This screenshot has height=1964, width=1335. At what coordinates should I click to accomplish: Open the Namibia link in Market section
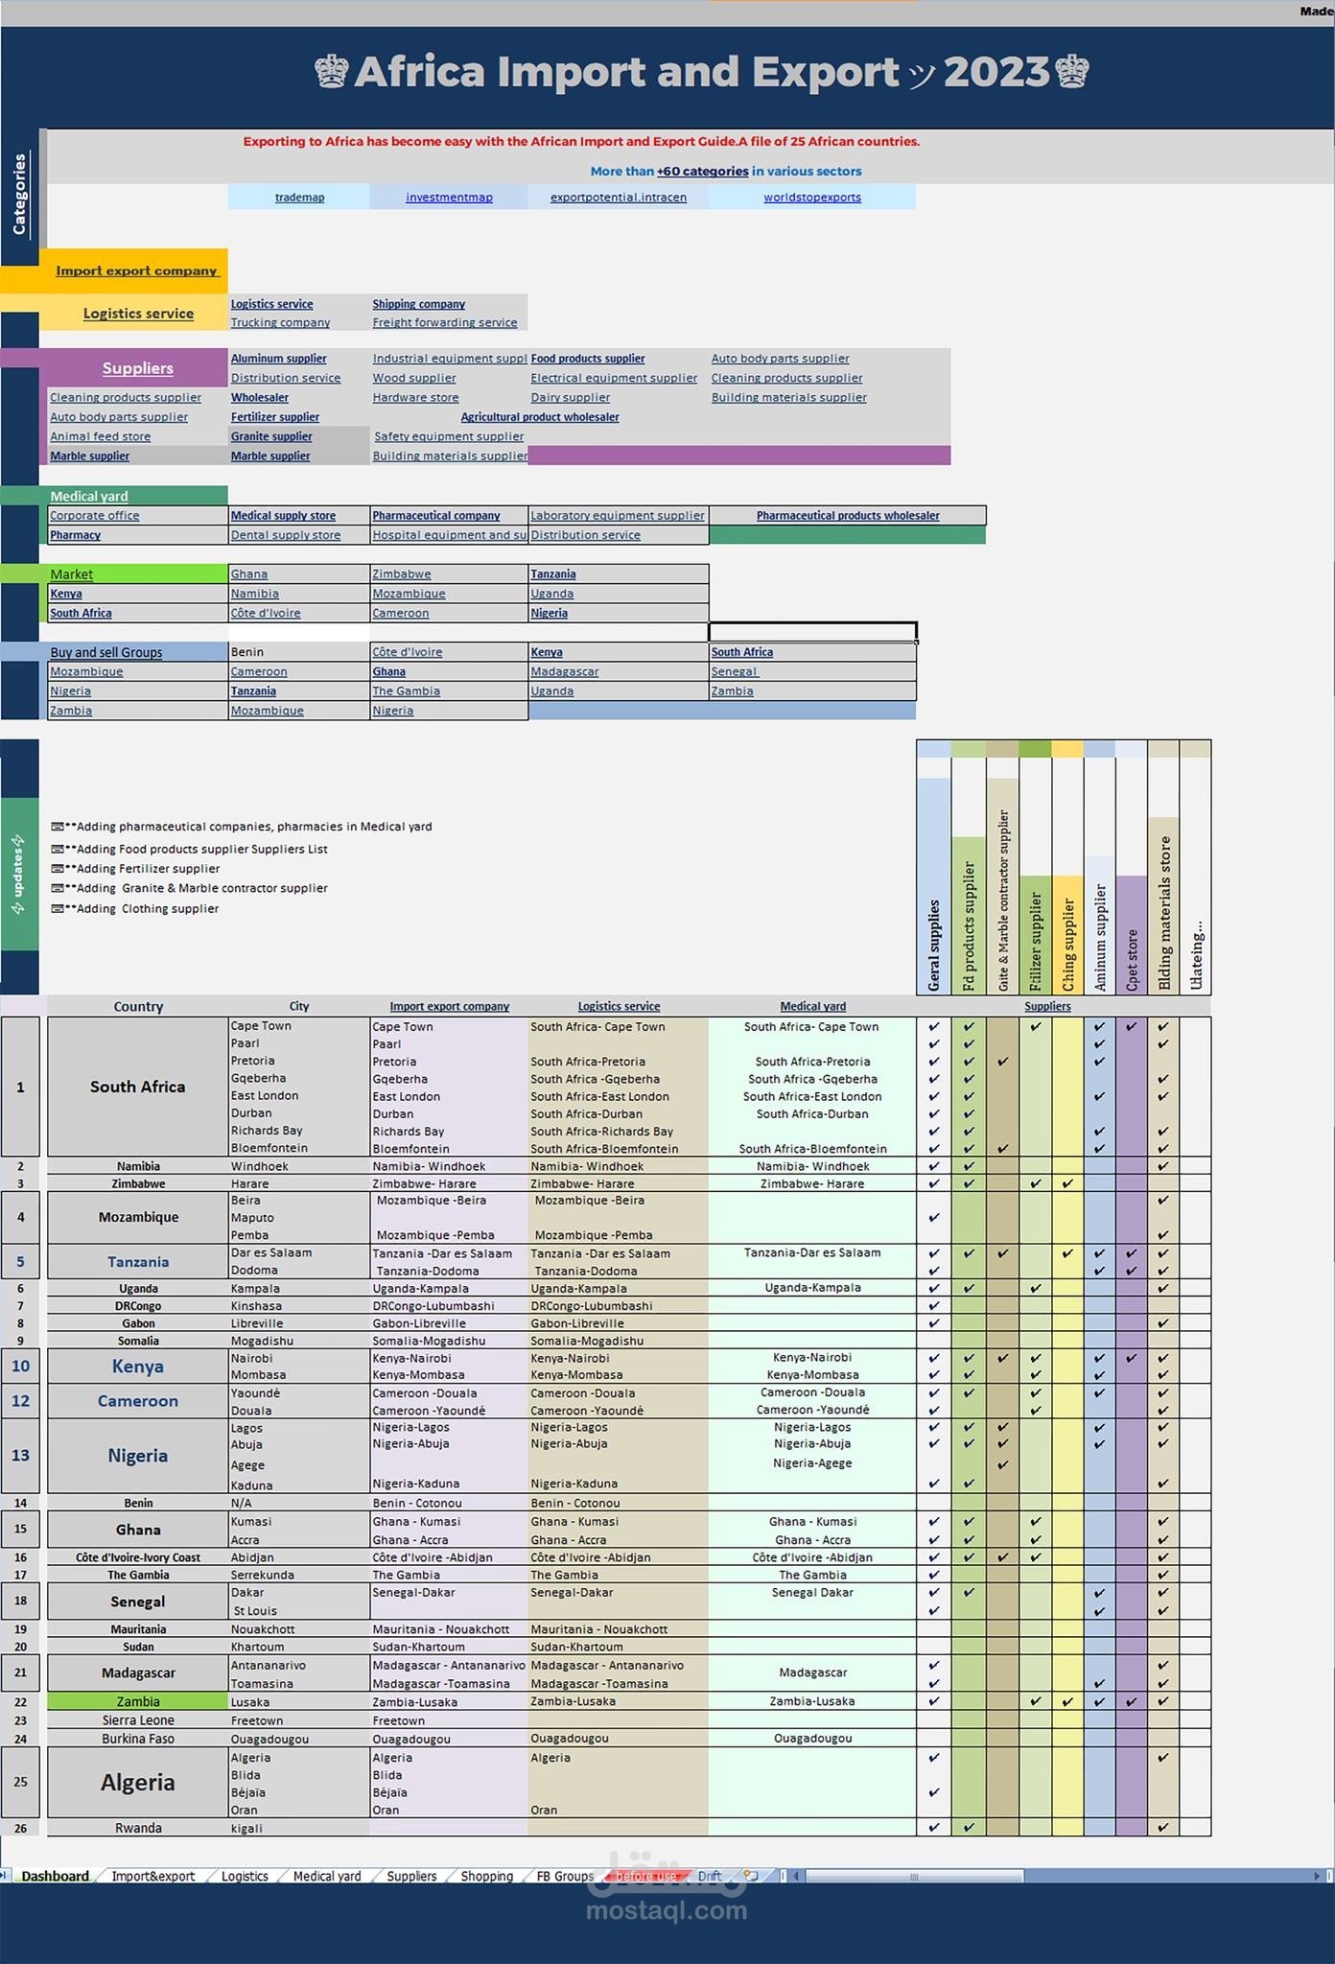[x=254, y=594]
